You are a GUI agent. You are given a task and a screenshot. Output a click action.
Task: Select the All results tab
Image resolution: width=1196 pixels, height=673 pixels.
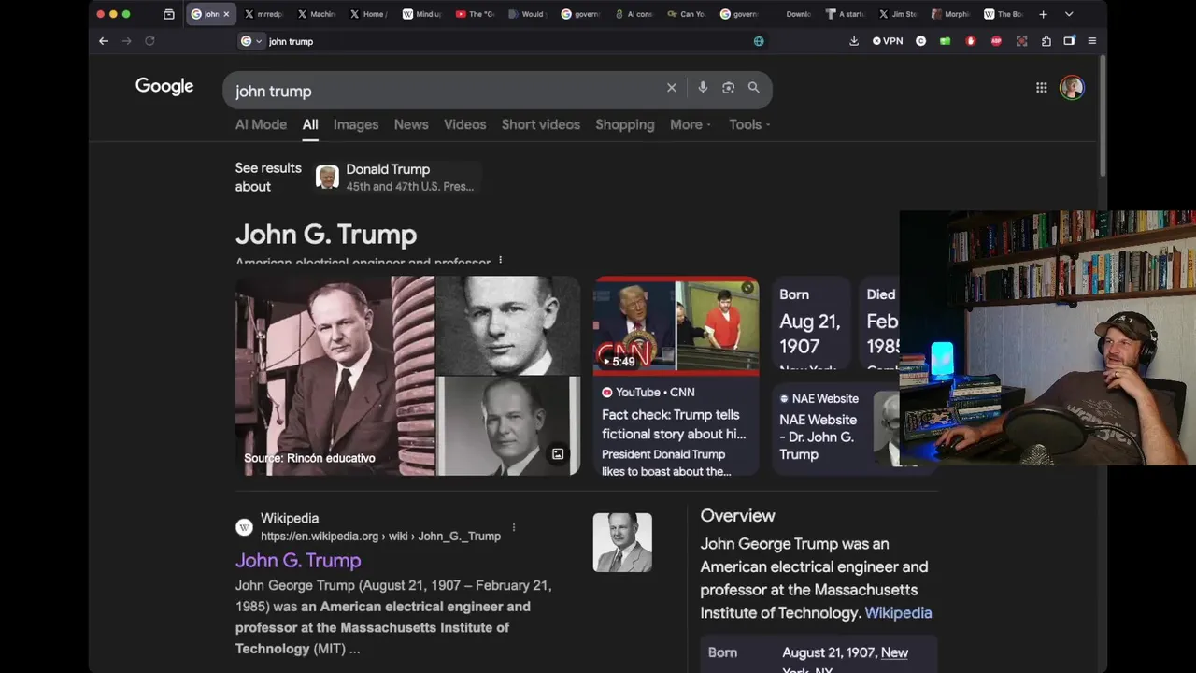[310, 124]
